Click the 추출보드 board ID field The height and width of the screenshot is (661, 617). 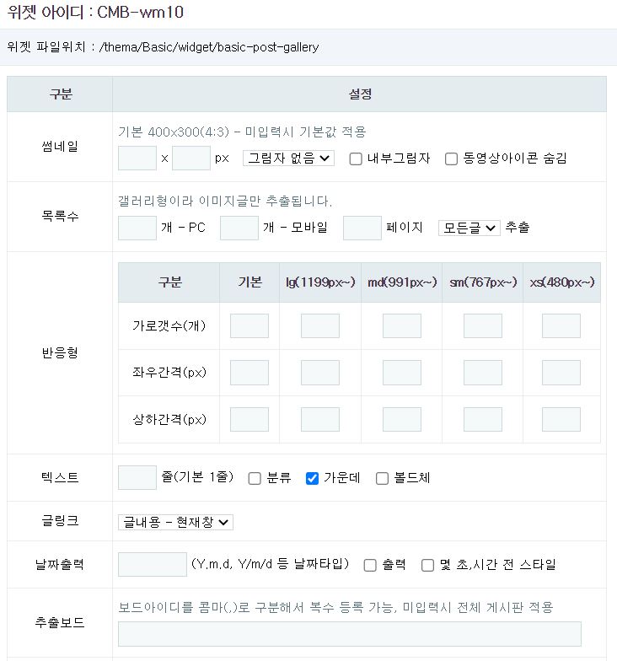pos(349,634)
